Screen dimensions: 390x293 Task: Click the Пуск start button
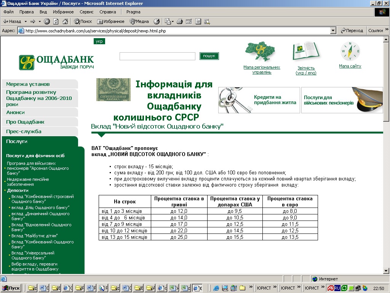click(x=11, y=288)
